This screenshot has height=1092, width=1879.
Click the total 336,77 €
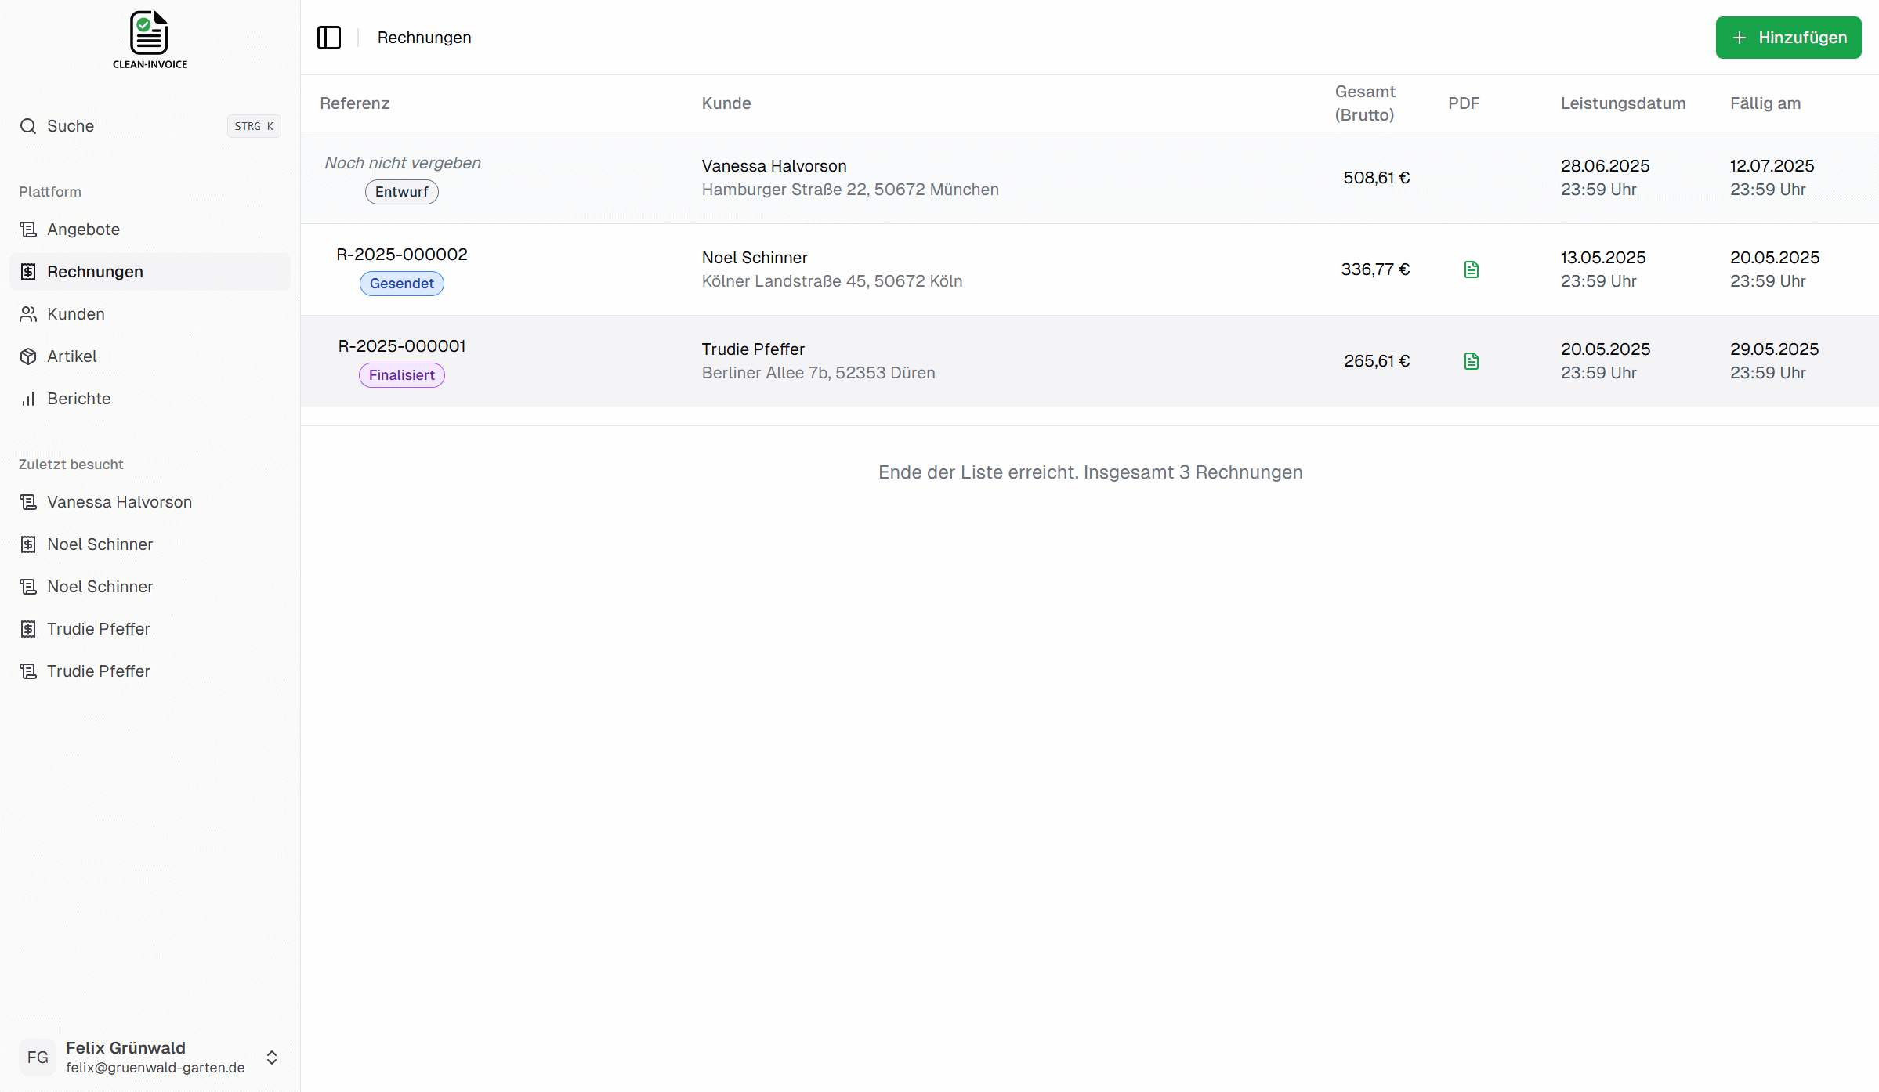pos(1375,269)
